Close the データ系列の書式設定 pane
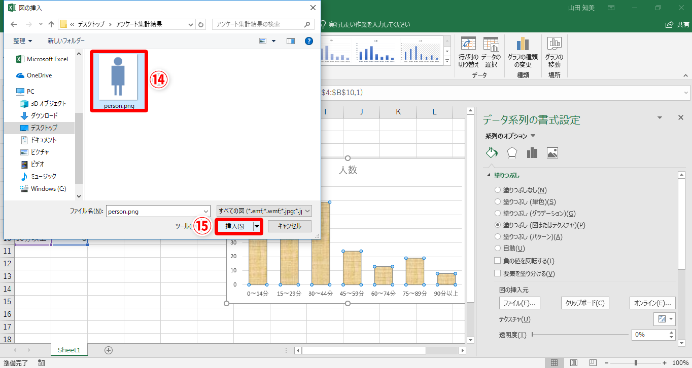Image resolution: width=692 pixels, height=368 pixels. coord(681,117)
